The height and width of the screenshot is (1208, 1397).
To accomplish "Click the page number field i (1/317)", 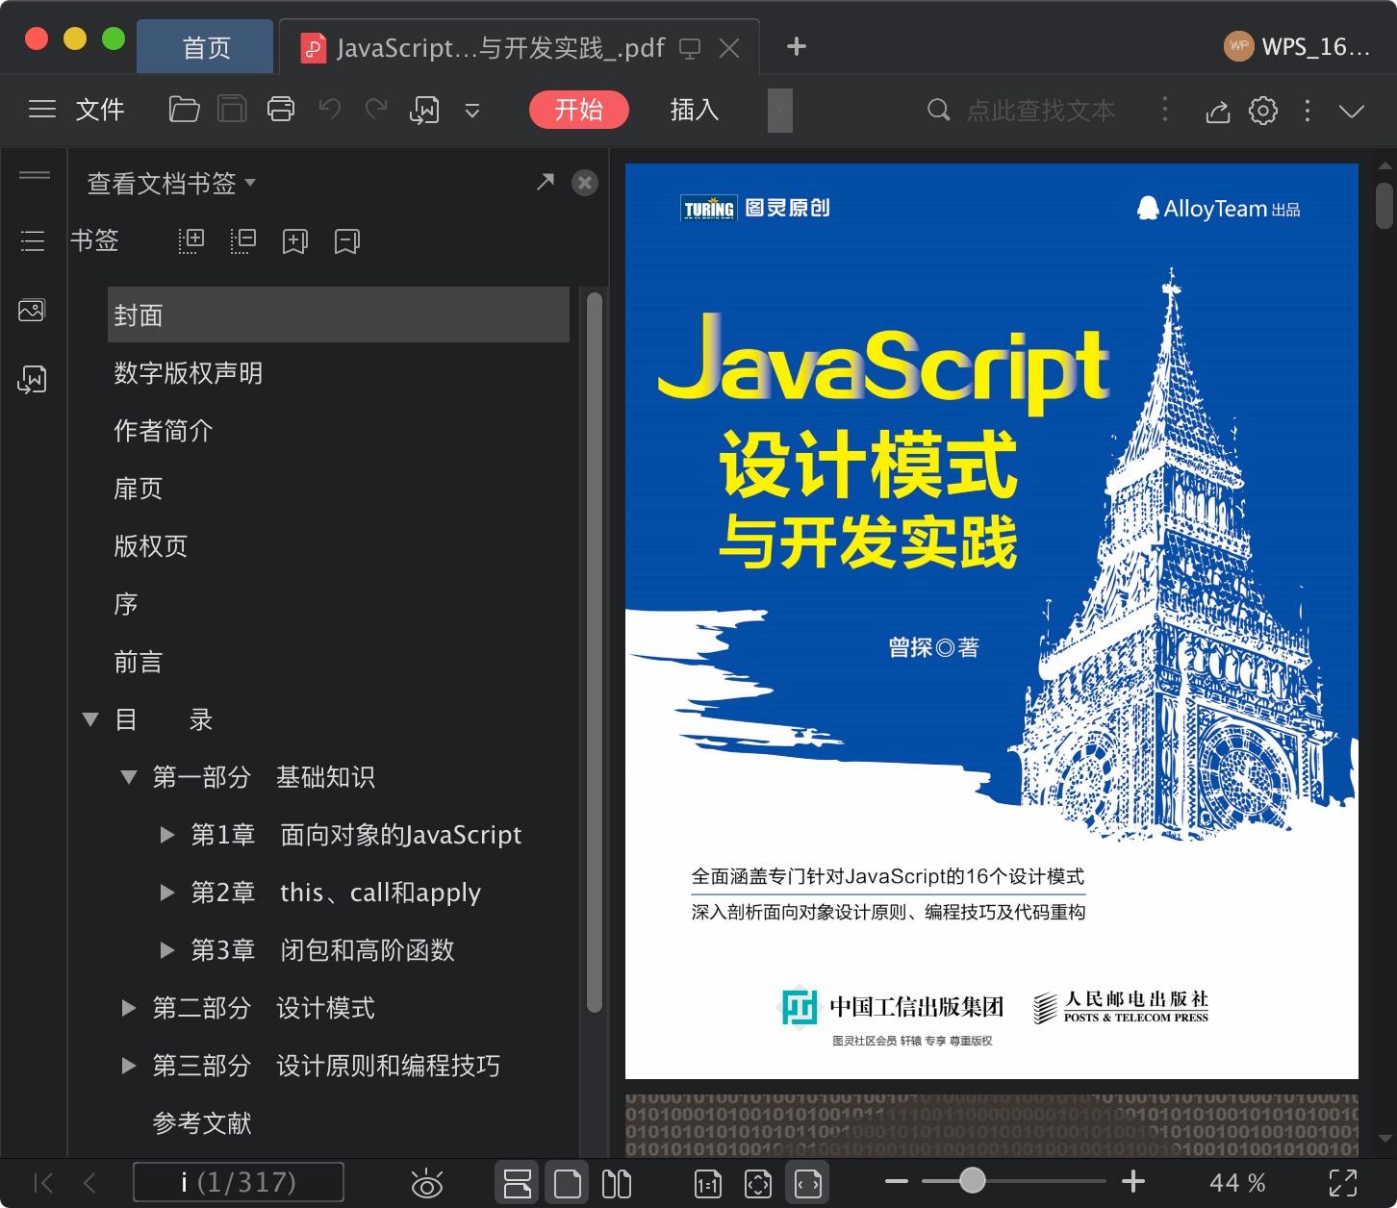I will coord(239,1182).
